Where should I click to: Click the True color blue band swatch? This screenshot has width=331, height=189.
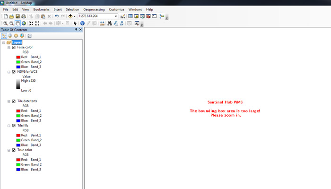18,170
